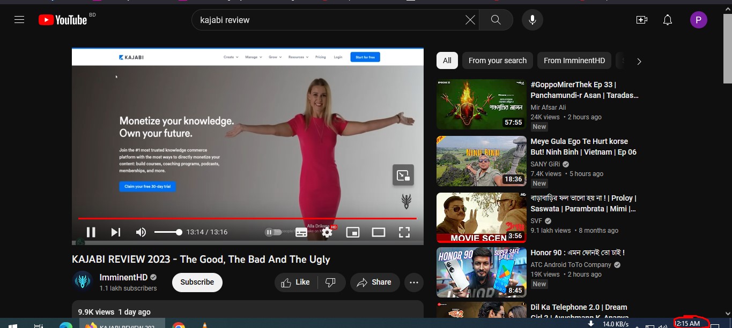
Task: Adjust the volume slider
Action: [x=168, y=232]
